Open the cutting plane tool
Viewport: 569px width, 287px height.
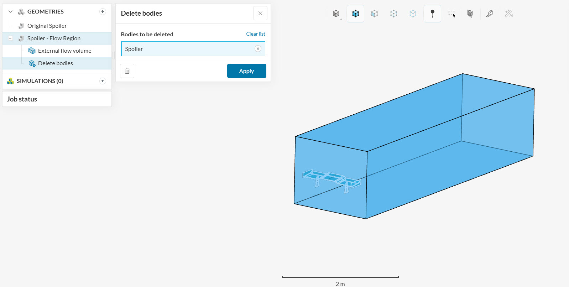click(x=470, y=14)
